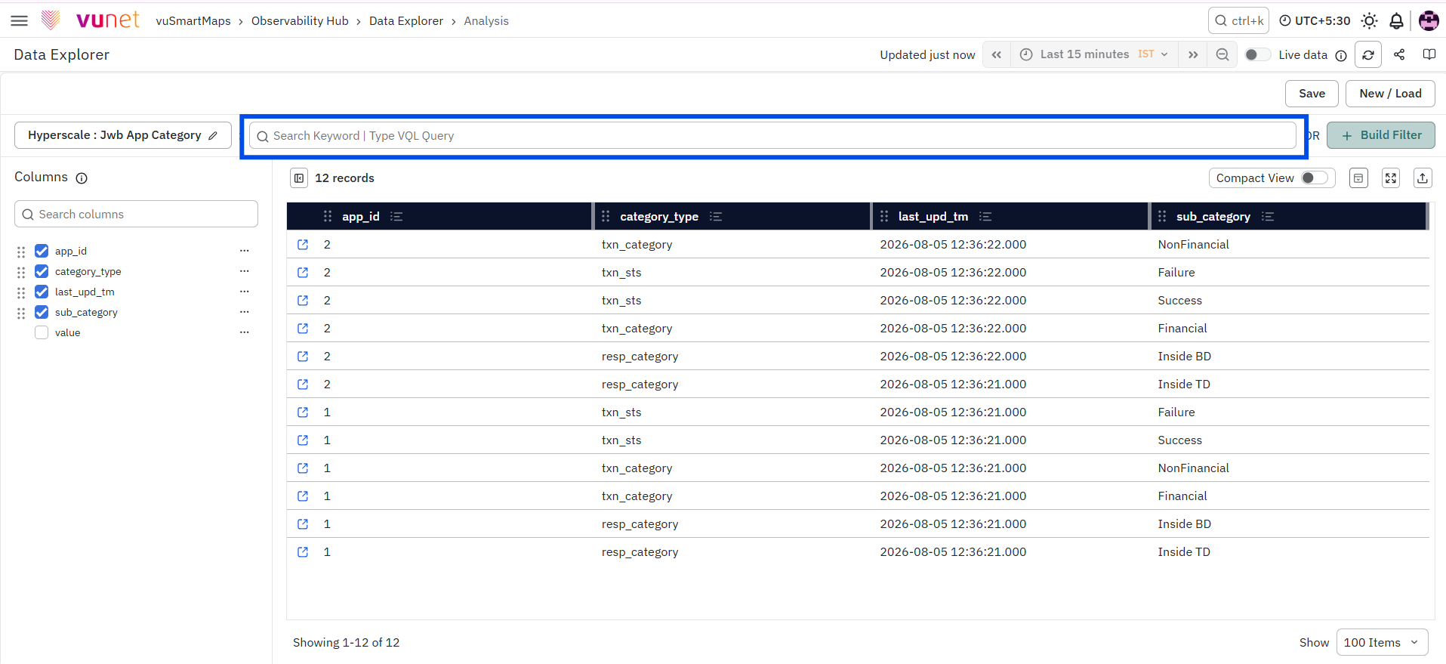Edit the Hyperscale Jwb App Category pencil icon
This screenshot has width=1446, height=664.
pos(214,135)
